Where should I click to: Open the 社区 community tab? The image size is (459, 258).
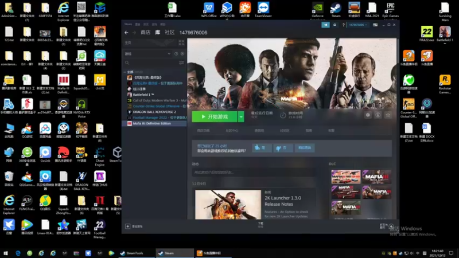click(169, 33)
